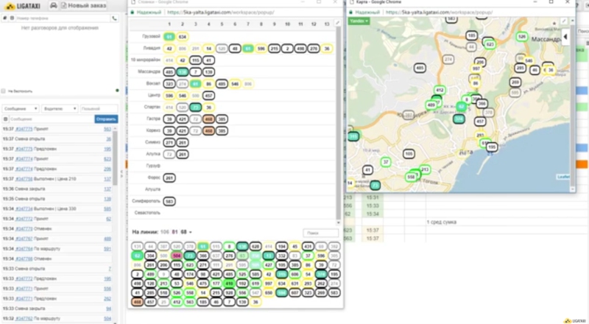Click the pencil edit icon in the stands popup
This screenshot has width=589, height=324.
pos(337,24)
